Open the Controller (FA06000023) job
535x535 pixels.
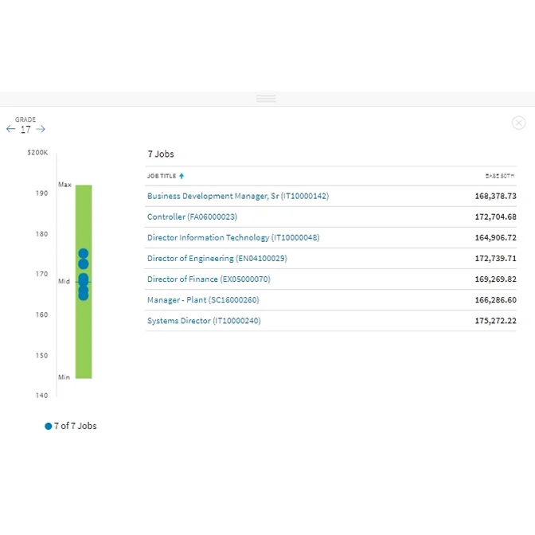[192, 217]
